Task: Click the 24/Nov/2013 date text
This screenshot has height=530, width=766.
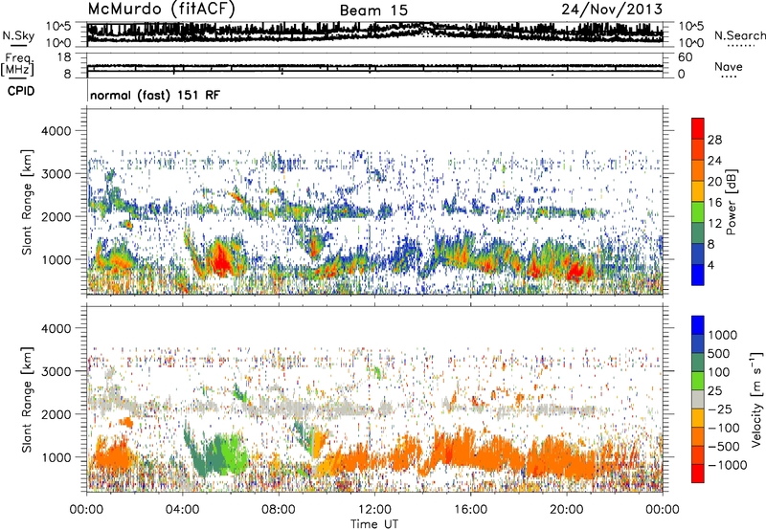Action: [612, 10]
